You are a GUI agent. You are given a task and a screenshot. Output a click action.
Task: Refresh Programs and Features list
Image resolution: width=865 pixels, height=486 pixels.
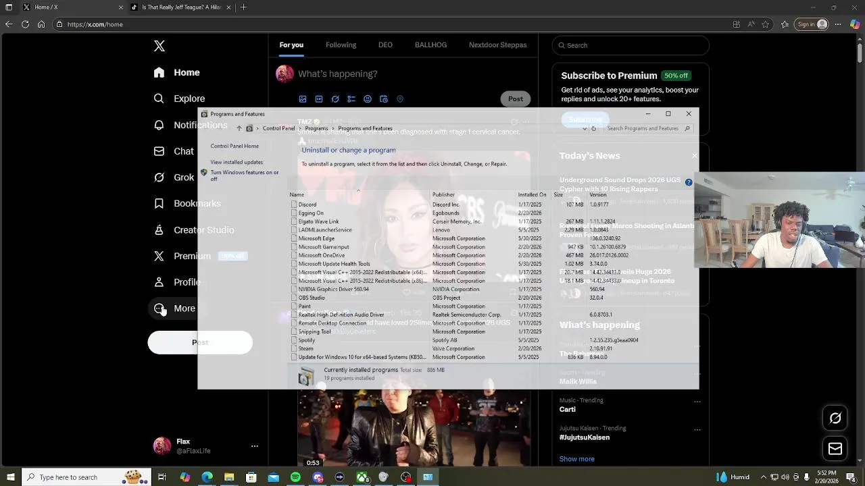coord(593,128)
